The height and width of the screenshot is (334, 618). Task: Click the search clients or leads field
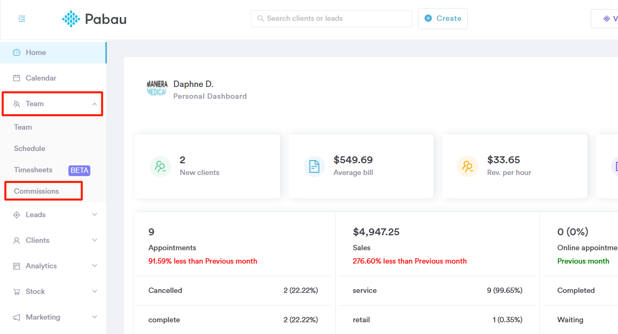[331, 18]
